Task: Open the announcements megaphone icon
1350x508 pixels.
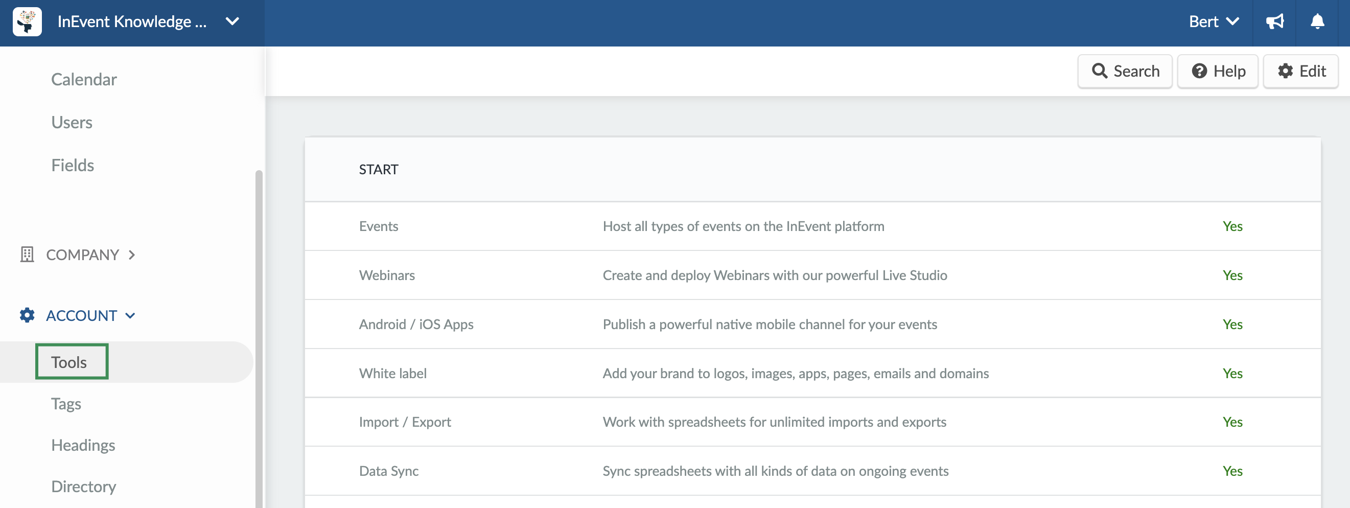Action: coord(1274,22)
